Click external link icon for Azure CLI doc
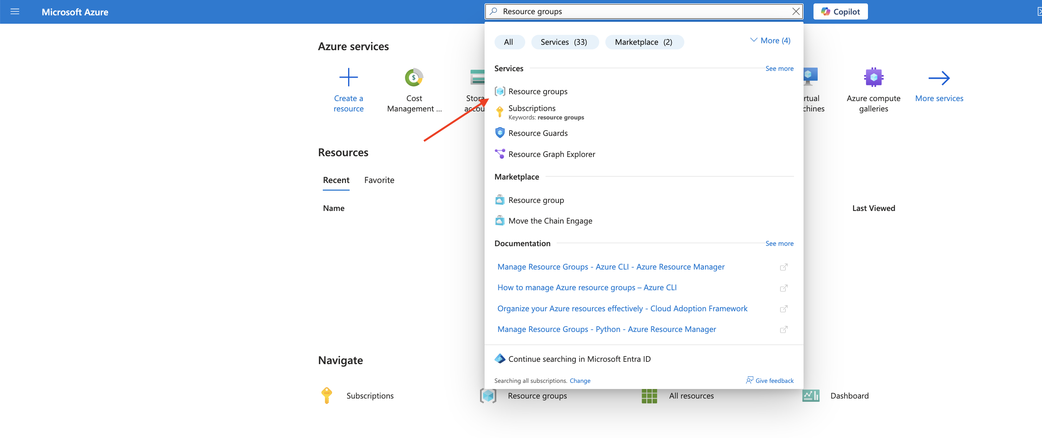 tap(784, 267)
